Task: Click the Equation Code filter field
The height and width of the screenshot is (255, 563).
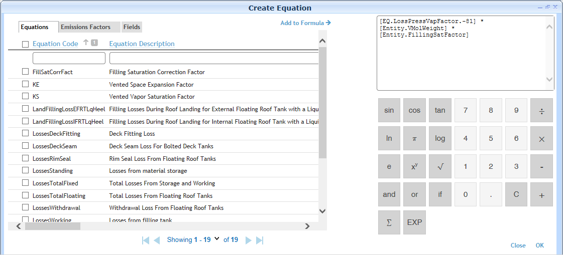Action: [x=69, y=58]
